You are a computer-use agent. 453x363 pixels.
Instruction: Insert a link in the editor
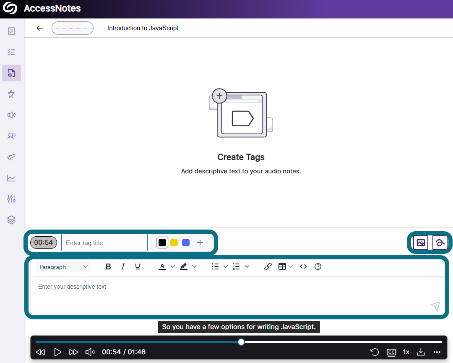pos(268,266)
